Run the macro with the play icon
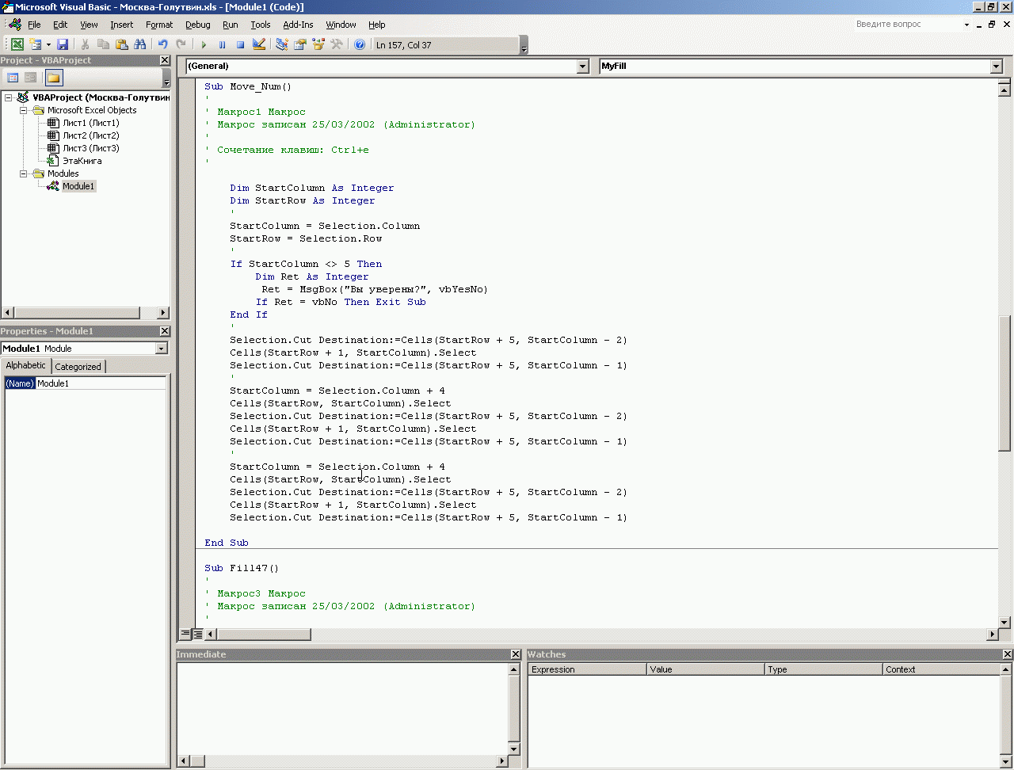 pos(204,44)
